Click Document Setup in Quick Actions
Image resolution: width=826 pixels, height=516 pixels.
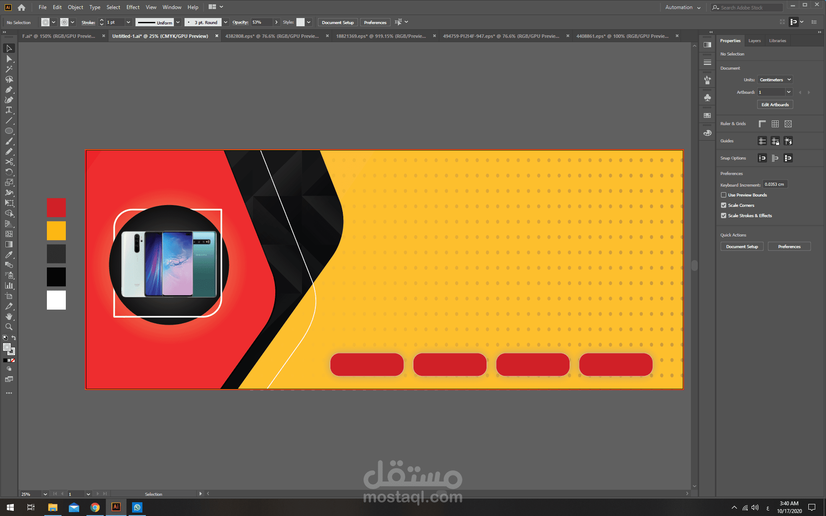(742, 247)
